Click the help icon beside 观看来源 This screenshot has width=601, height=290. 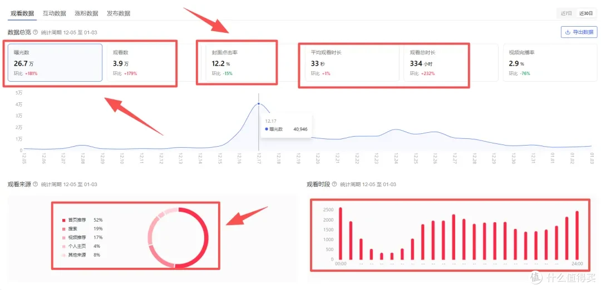tap(35, 184)
